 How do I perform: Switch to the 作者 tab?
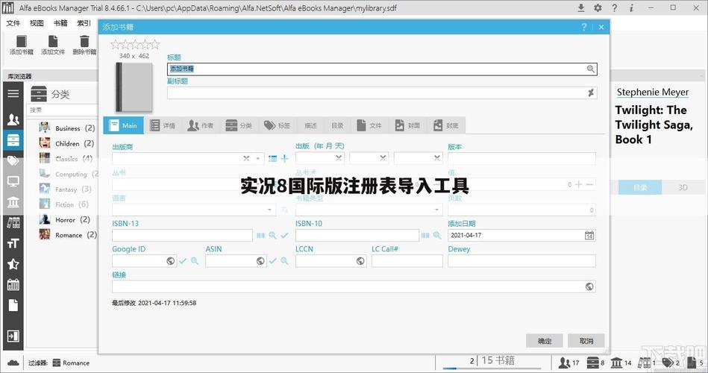(x=201, y=125)
